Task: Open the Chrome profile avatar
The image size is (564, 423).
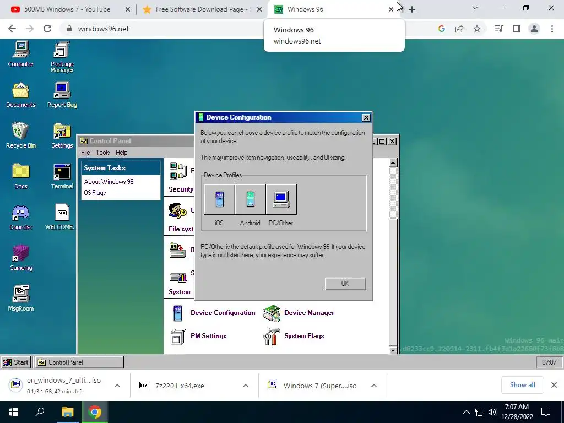Action: pos(534,29)
